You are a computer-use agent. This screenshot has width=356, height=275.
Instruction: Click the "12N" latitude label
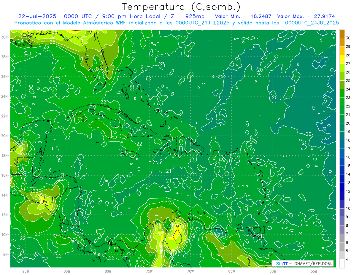pos(5,215)
